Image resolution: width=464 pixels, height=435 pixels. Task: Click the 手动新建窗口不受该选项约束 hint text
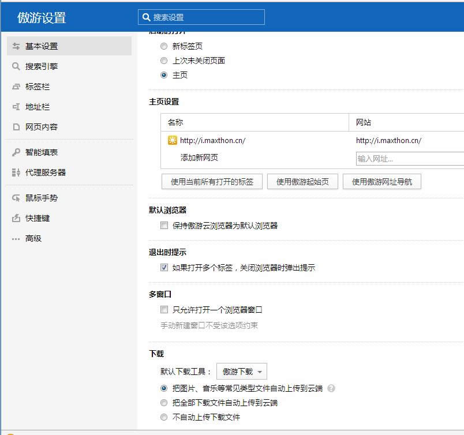pos(209,325)
